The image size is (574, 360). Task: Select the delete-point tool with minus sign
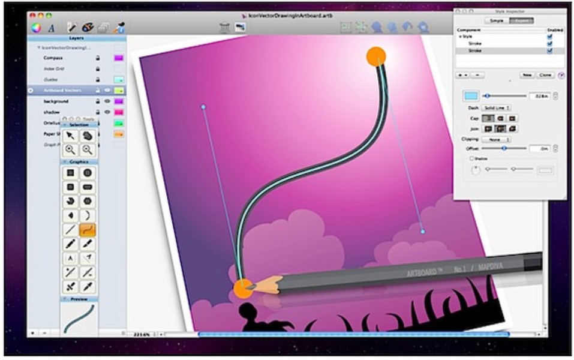click(x=88, y=272)
